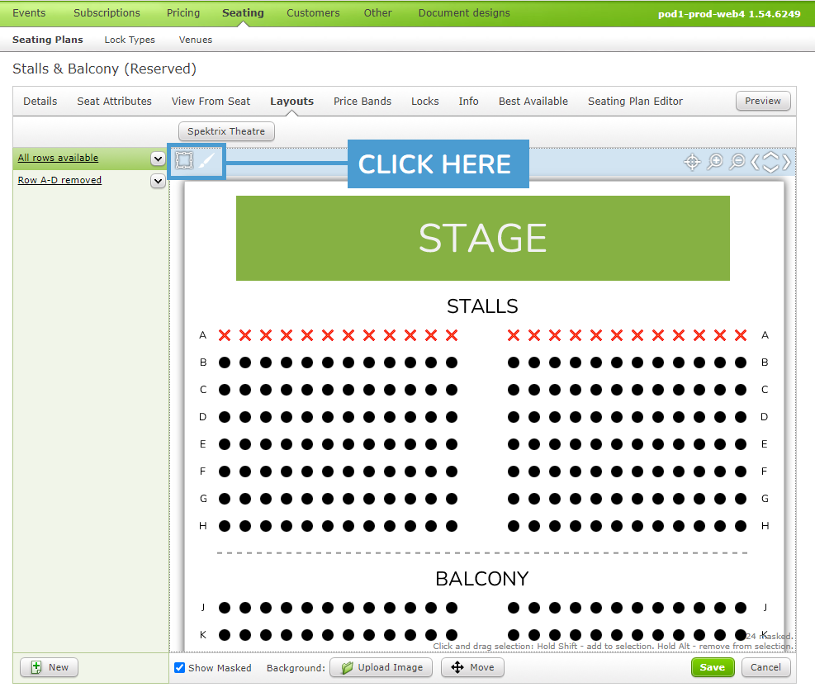The image size is (815, 692).
Task: Open the Customers menu
Action: (313, 13)
